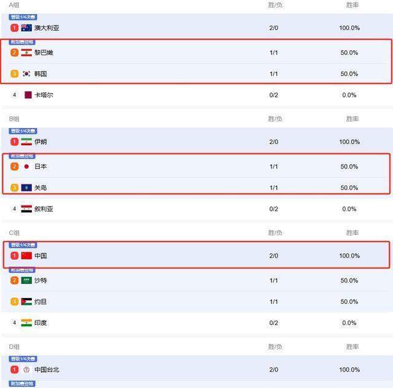Click the South Korea flag icon
This screenshot has height=388, width=393.
(x=26, y=74)
